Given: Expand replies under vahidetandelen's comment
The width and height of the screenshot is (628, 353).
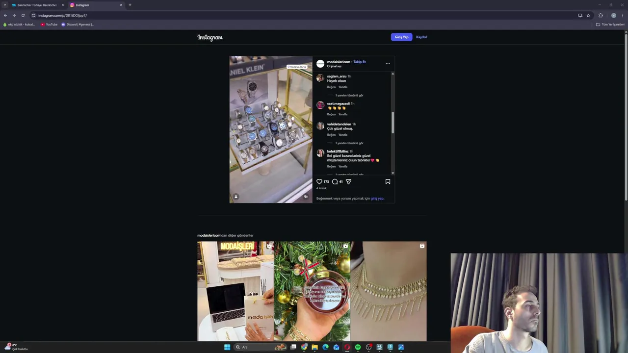Looking at the screenshot, I should click(349, 143).
